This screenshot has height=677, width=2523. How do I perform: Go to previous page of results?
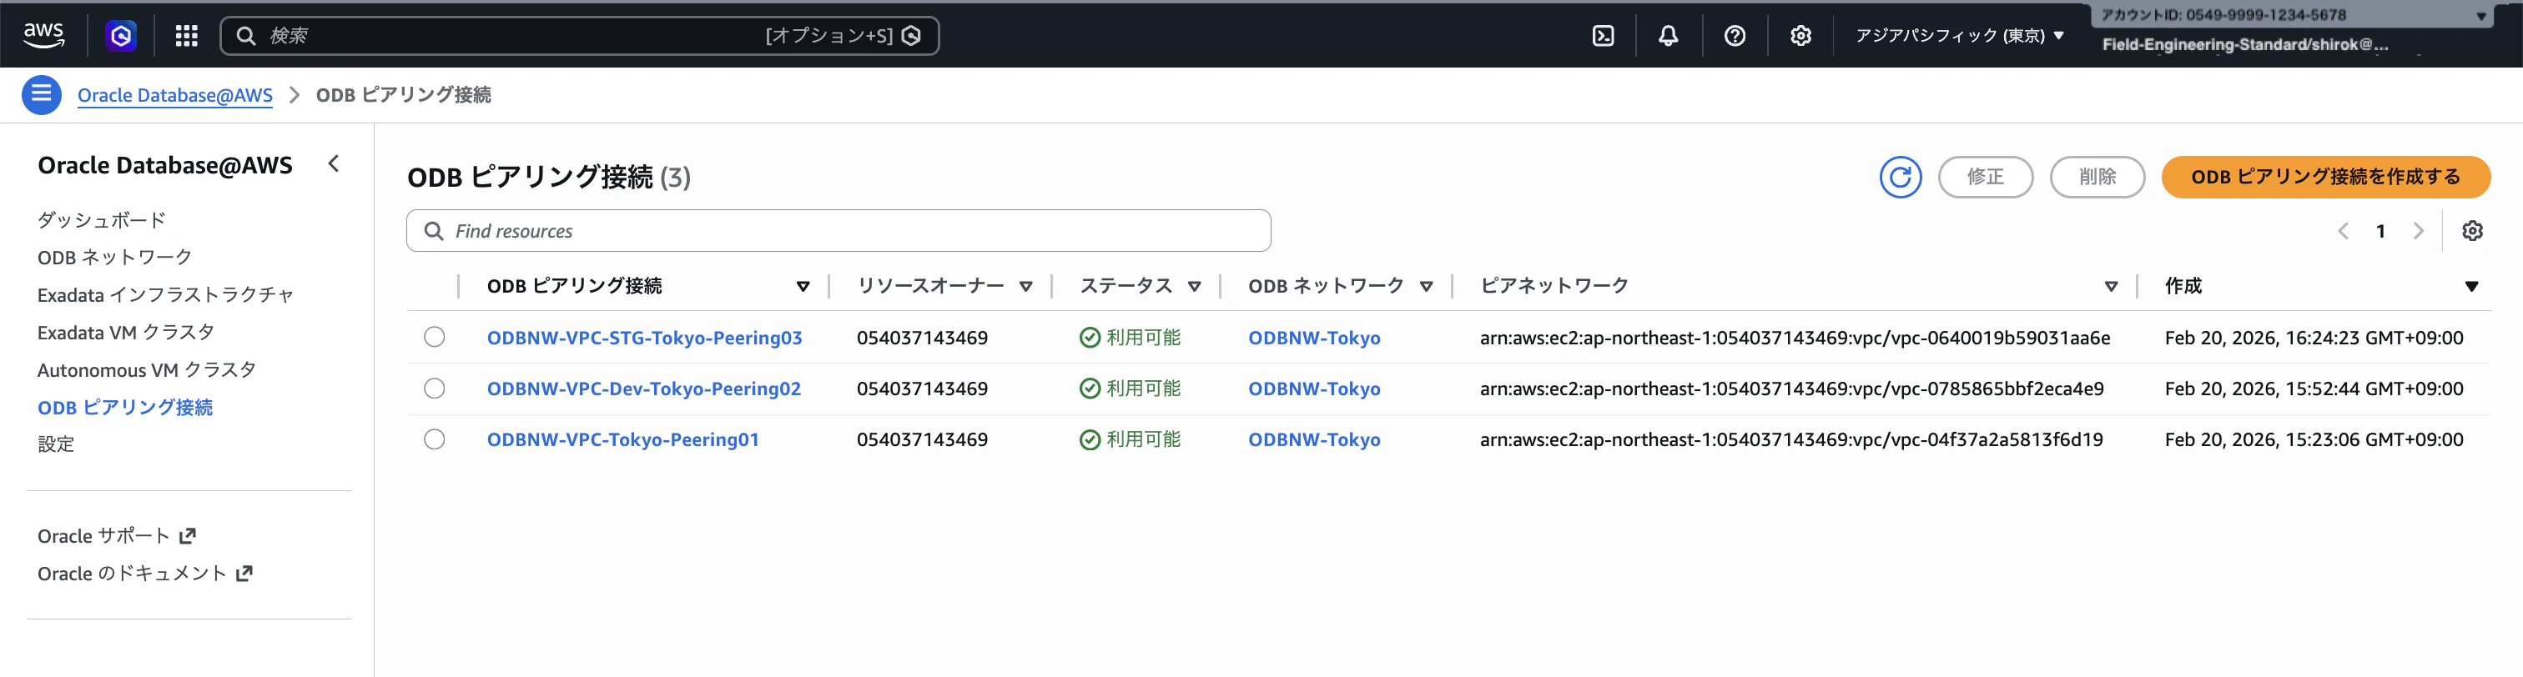[x=2343, y=231]
